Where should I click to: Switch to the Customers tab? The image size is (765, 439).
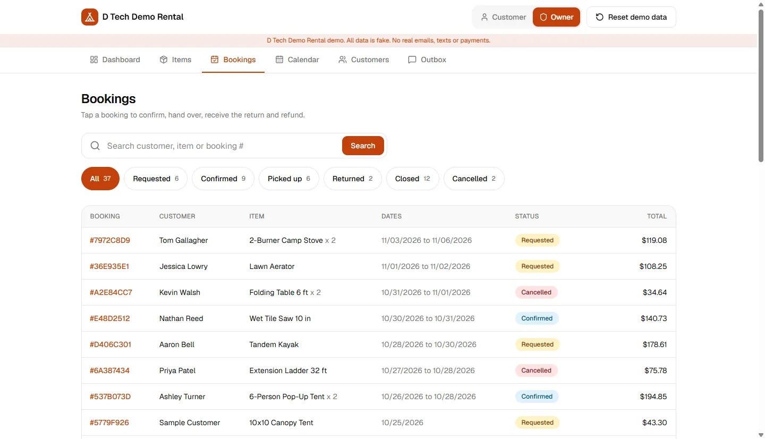364,60
